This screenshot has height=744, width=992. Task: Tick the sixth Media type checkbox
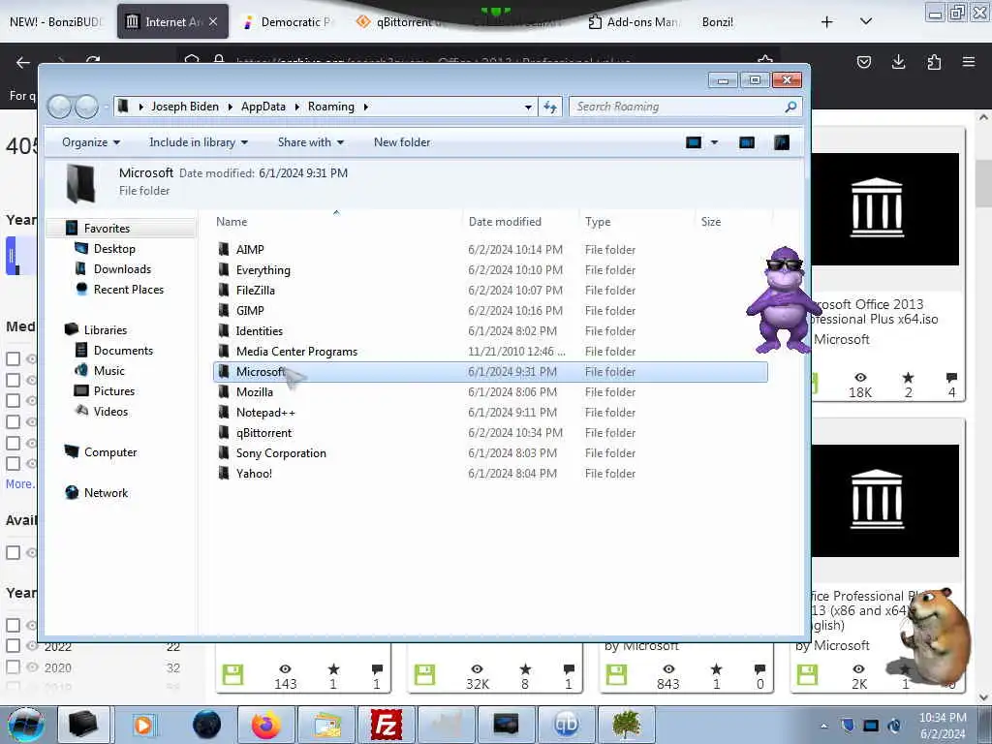point(13,463)
